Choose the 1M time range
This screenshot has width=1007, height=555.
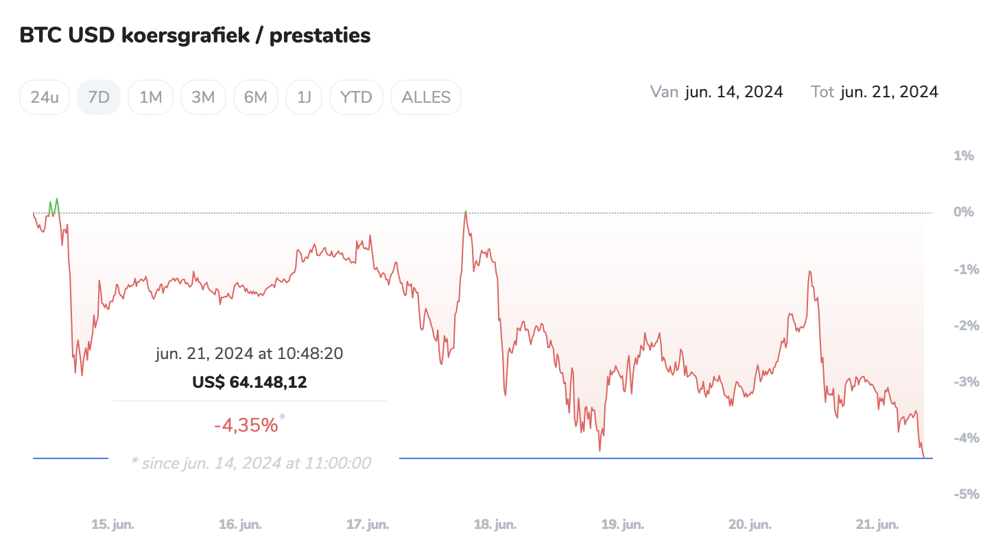(x=150, y=97)
